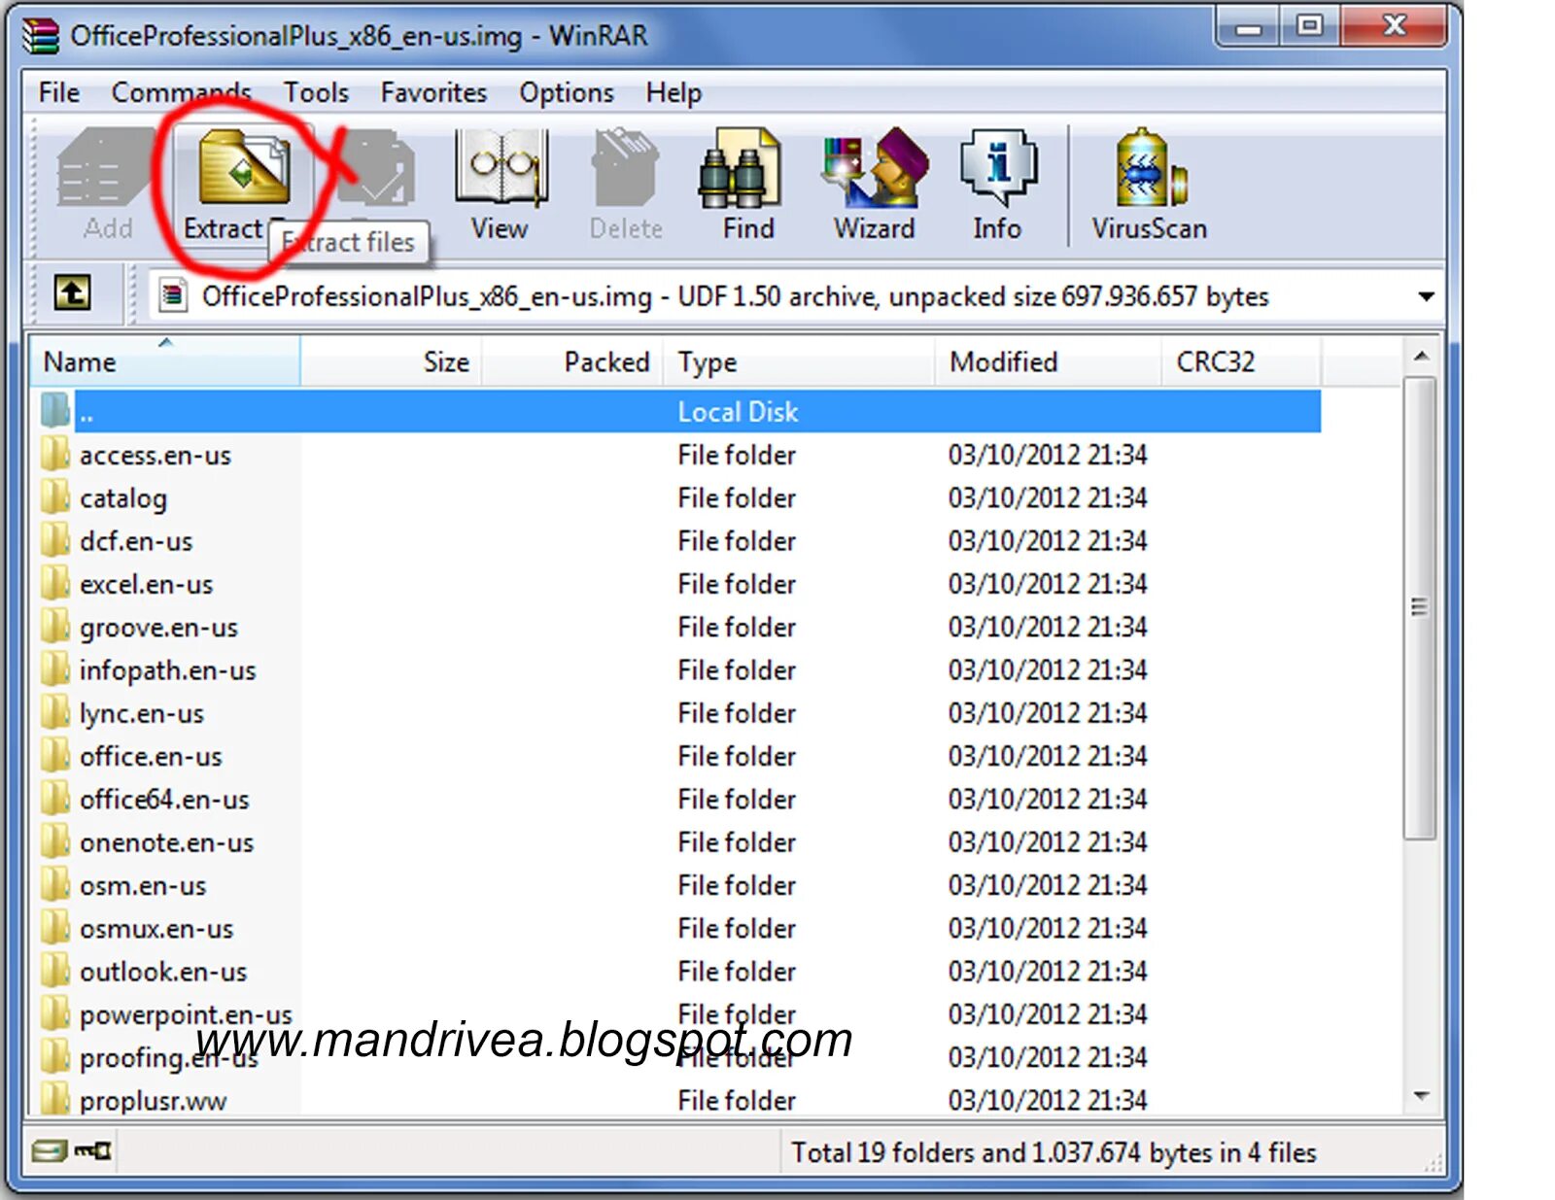Sort list by Type column
The width and height of the screenshot is (1555, 1200).
(799, 361)
